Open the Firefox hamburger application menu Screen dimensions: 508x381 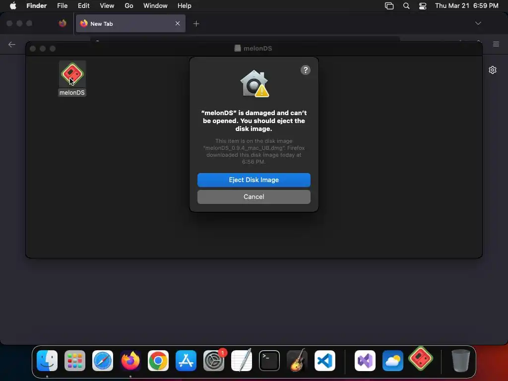pyautogui.click(x=496, y=44)
